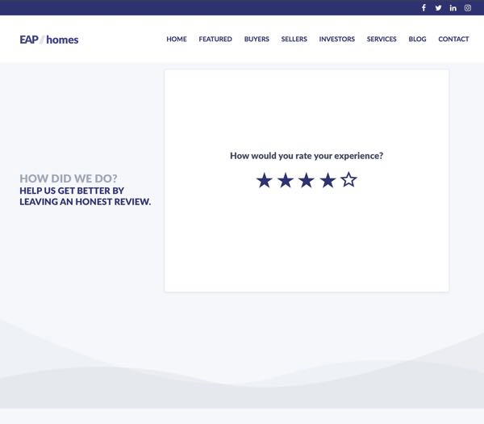Select the fourth rating star
This screenshot has width=484, height=424.
328,180
